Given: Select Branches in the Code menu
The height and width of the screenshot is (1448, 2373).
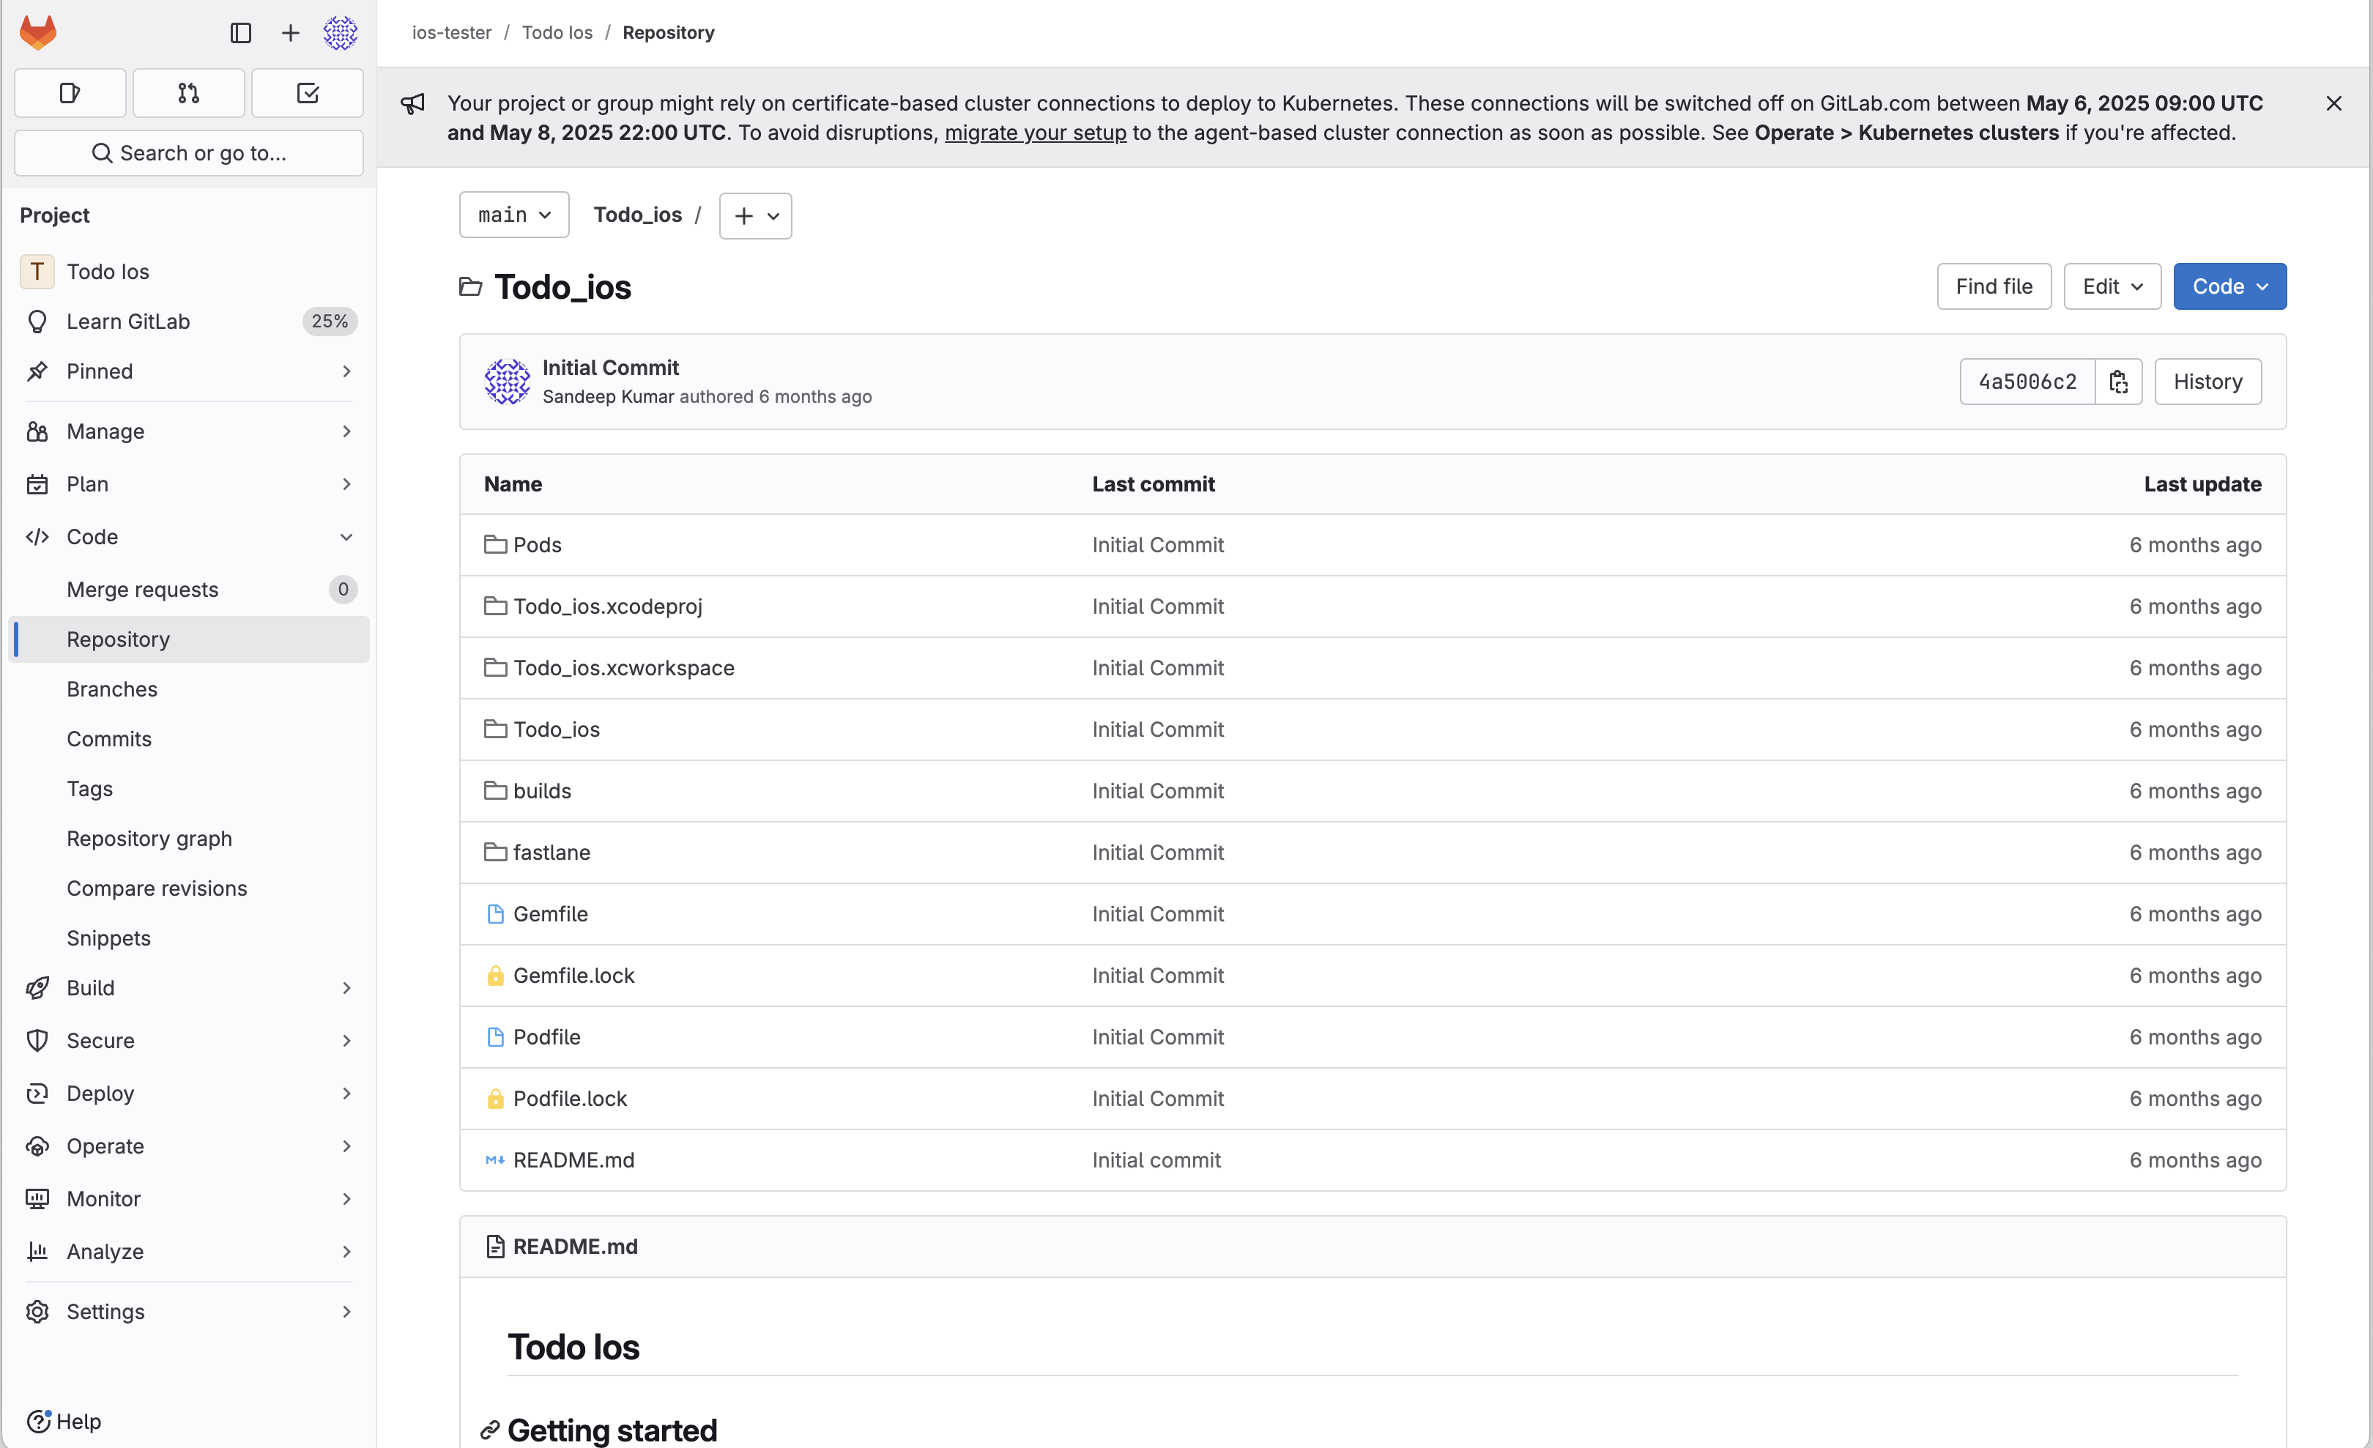Looking at the screenshot, I should [x=189, y=688].
